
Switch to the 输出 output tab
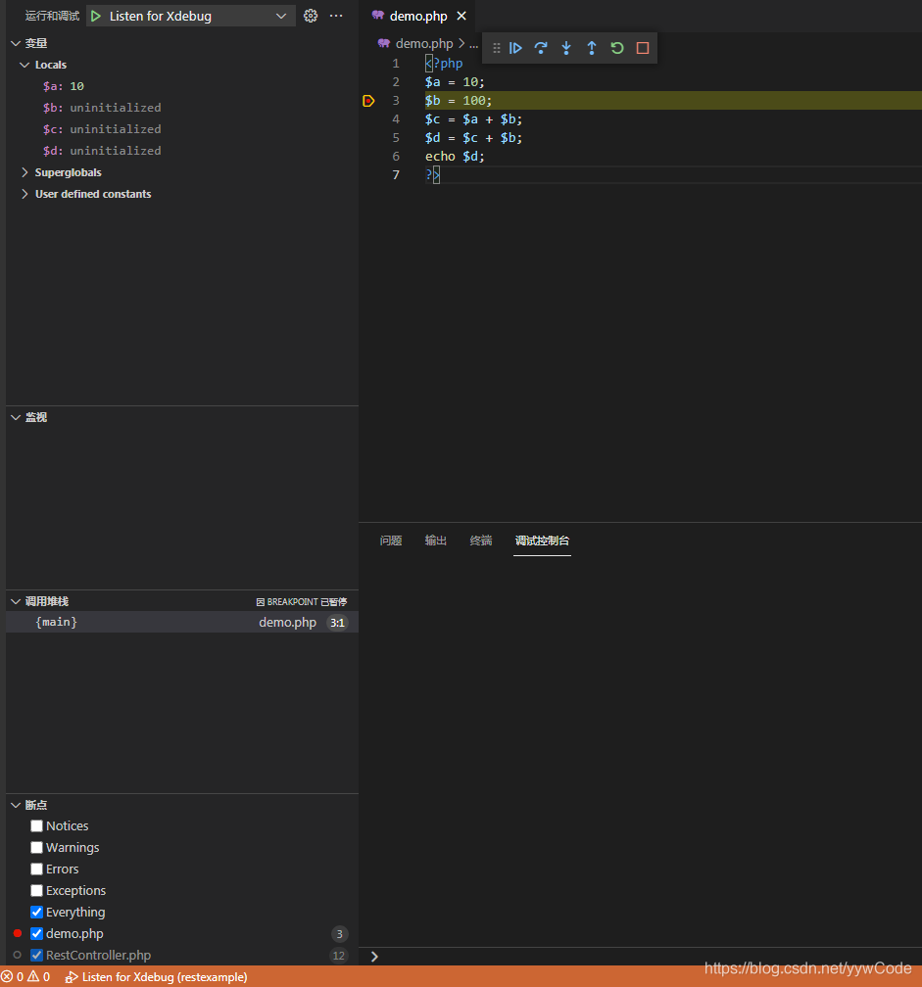pos(436,540)
